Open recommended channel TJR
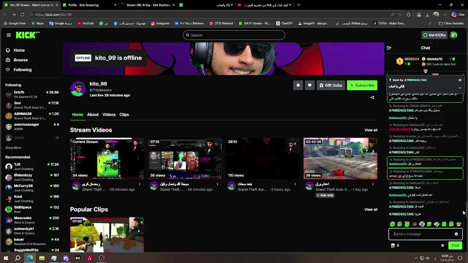This screenshot has width=468, height=263. (x=32, y=167)
